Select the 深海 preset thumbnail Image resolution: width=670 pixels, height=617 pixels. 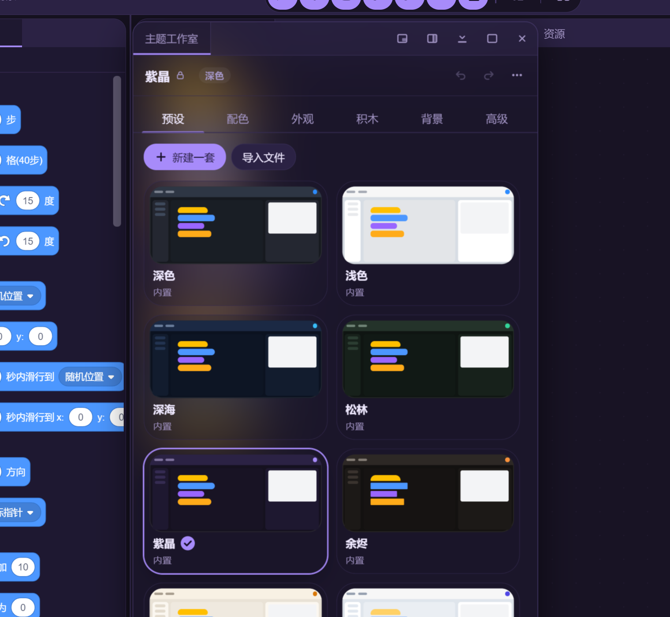coord(236,359)
